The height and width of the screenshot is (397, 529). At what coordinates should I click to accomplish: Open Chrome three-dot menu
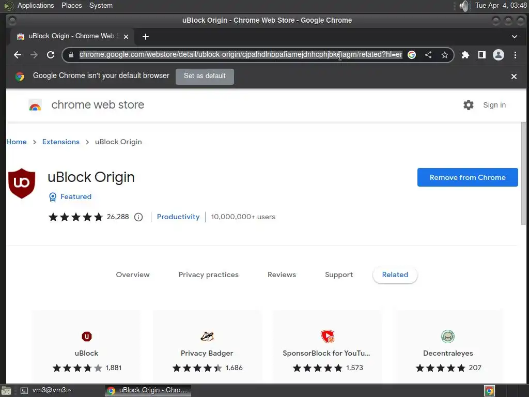click(x=515, y=55)
